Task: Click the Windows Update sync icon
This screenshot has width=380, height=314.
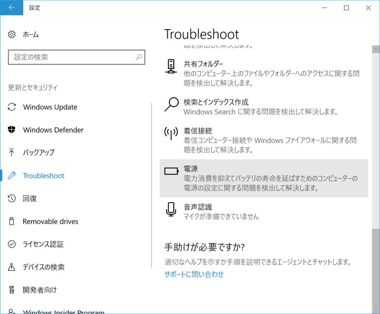Action: (12, 107)
